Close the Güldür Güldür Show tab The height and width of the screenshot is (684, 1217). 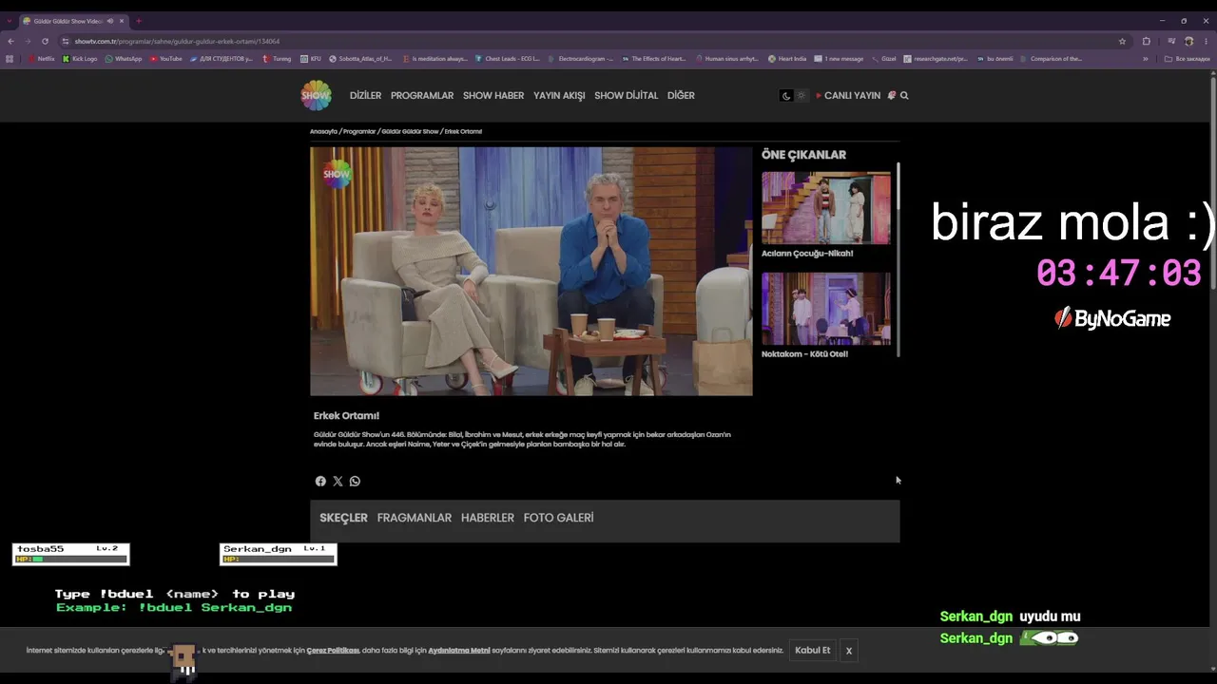click(x=122, y=21)
